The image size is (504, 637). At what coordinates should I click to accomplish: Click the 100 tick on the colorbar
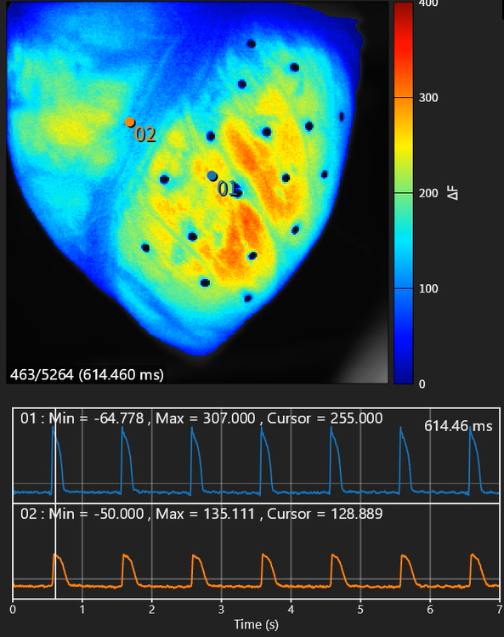click(428, 288)
